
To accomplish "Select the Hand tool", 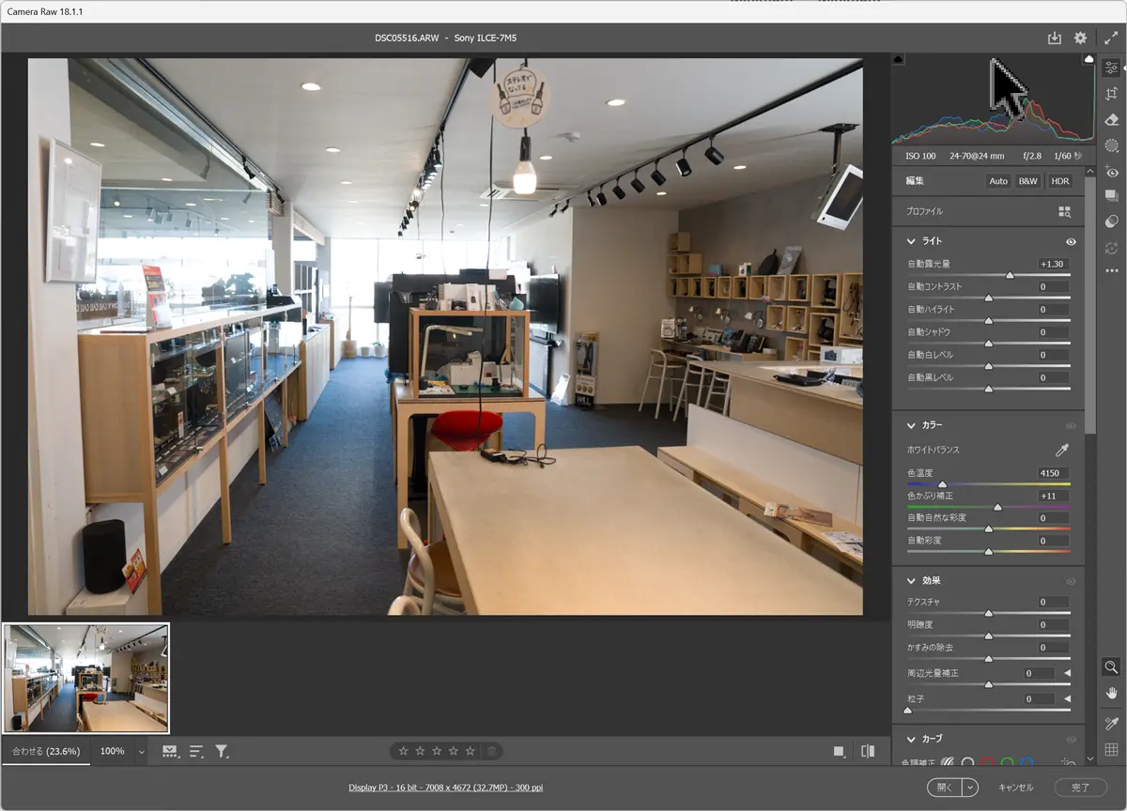I will [1112, 693].
